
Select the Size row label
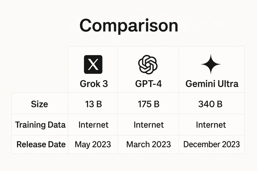[x=39, y=104]
